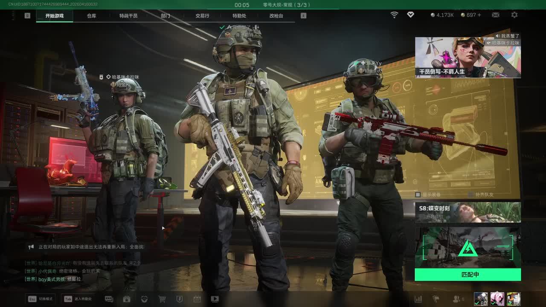The width and height of the screenshot is (546, 307).
Task: Click the video play icon in bottom bar
Action: (215, 299)
